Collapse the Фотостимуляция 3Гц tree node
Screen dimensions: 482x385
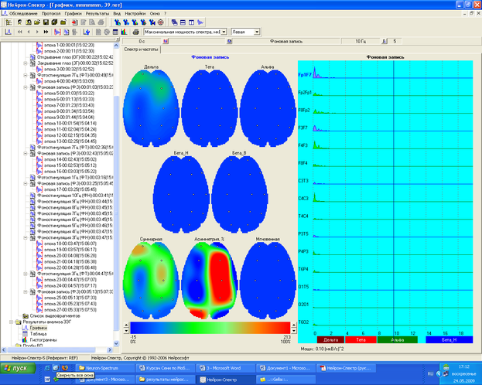26,274
